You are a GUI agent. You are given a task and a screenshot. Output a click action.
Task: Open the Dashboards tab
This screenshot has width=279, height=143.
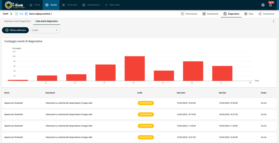click(x=210, y=14)
